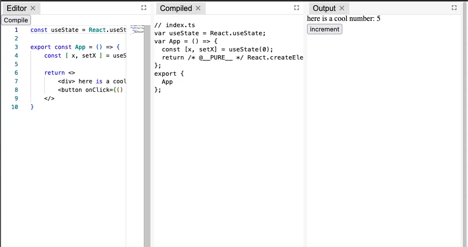Select line number 3 in the gutter

(x=16, y=47)
